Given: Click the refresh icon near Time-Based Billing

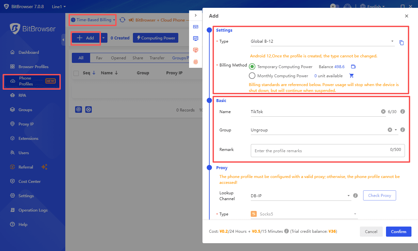Looking at the screenshot, I should coord(122,20).
